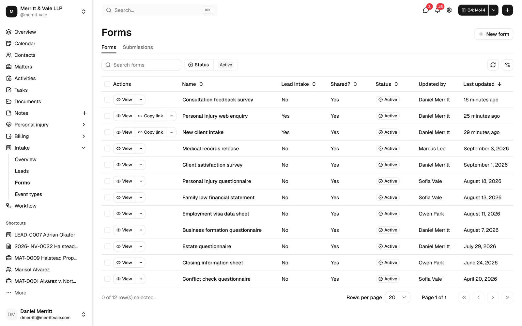Open the Rows per page dropdown
522x326 pixels.
coord(397,297)
